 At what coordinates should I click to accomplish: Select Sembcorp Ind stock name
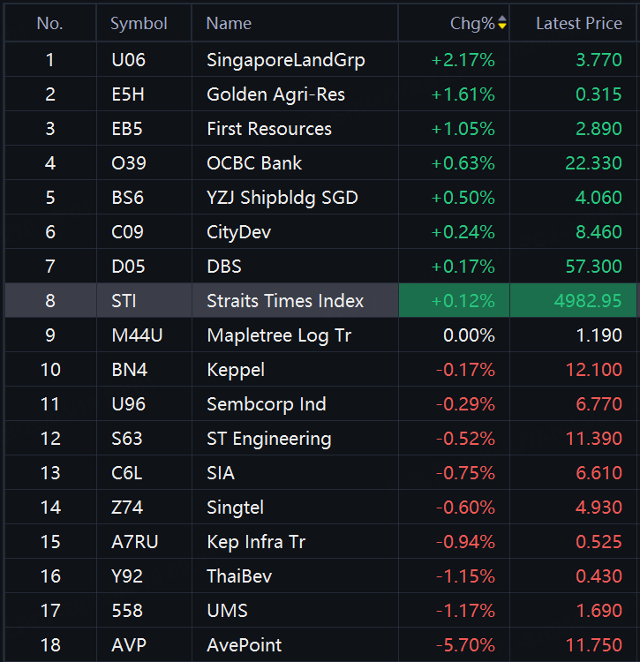[x=267, y=404]
